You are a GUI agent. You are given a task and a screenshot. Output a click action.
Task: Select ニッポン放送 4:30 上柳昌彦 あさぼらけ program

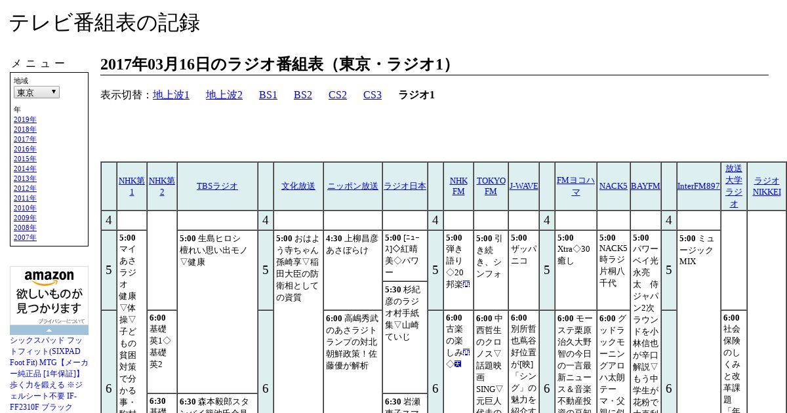coord(353,270)
